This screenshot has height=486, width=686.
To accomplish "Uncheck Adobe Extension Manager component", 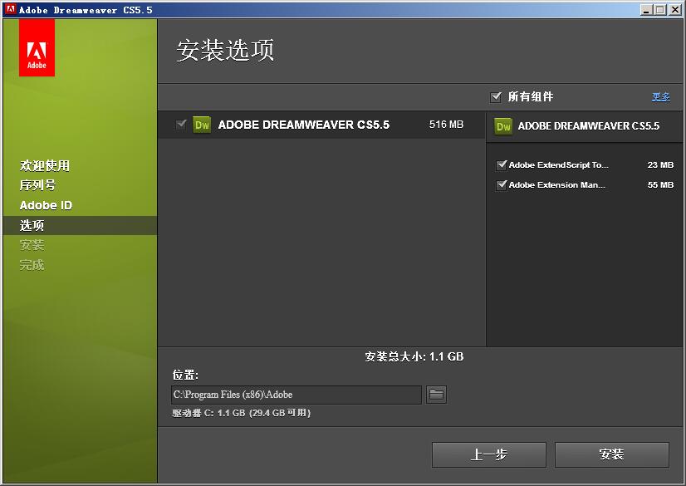I will click(502, 184).
